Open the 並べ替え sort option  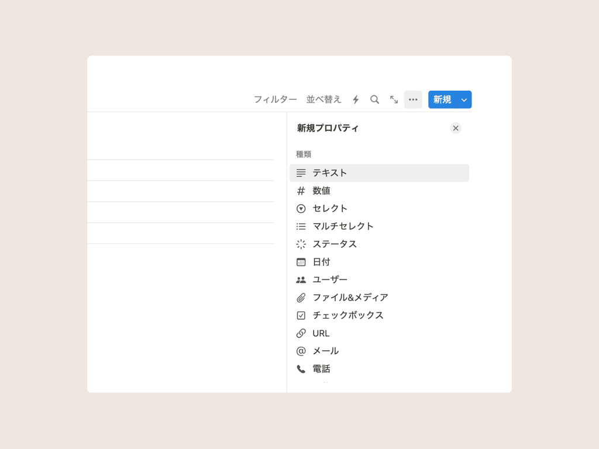point(323,99)
